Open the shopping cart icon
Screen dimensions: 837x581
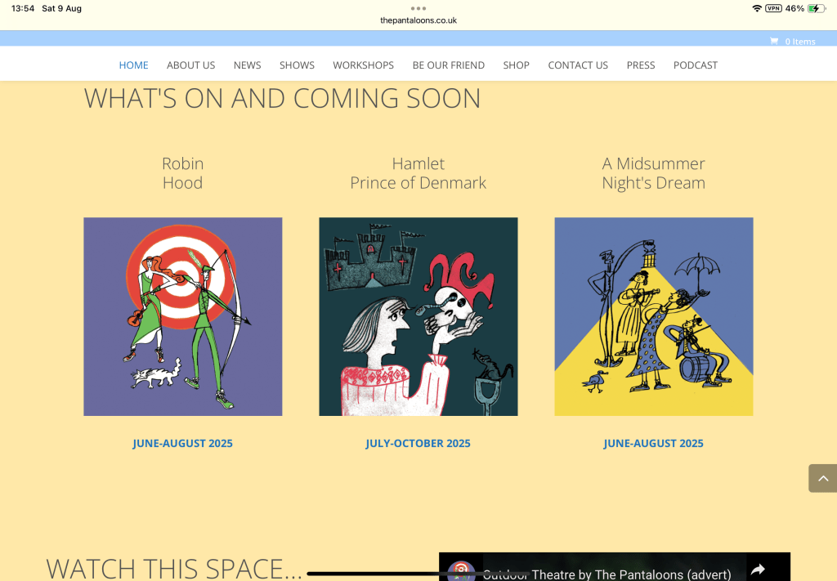773,42
